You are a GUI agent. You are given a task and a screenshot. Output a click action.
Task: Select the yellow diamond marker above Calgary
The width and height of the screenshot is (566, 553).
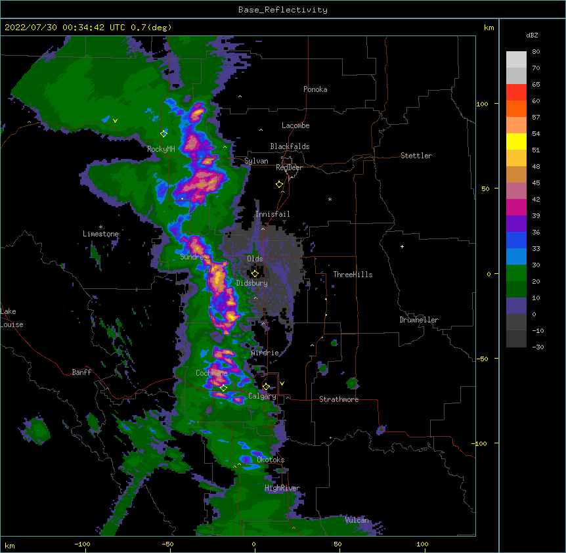tap(266, 387)
